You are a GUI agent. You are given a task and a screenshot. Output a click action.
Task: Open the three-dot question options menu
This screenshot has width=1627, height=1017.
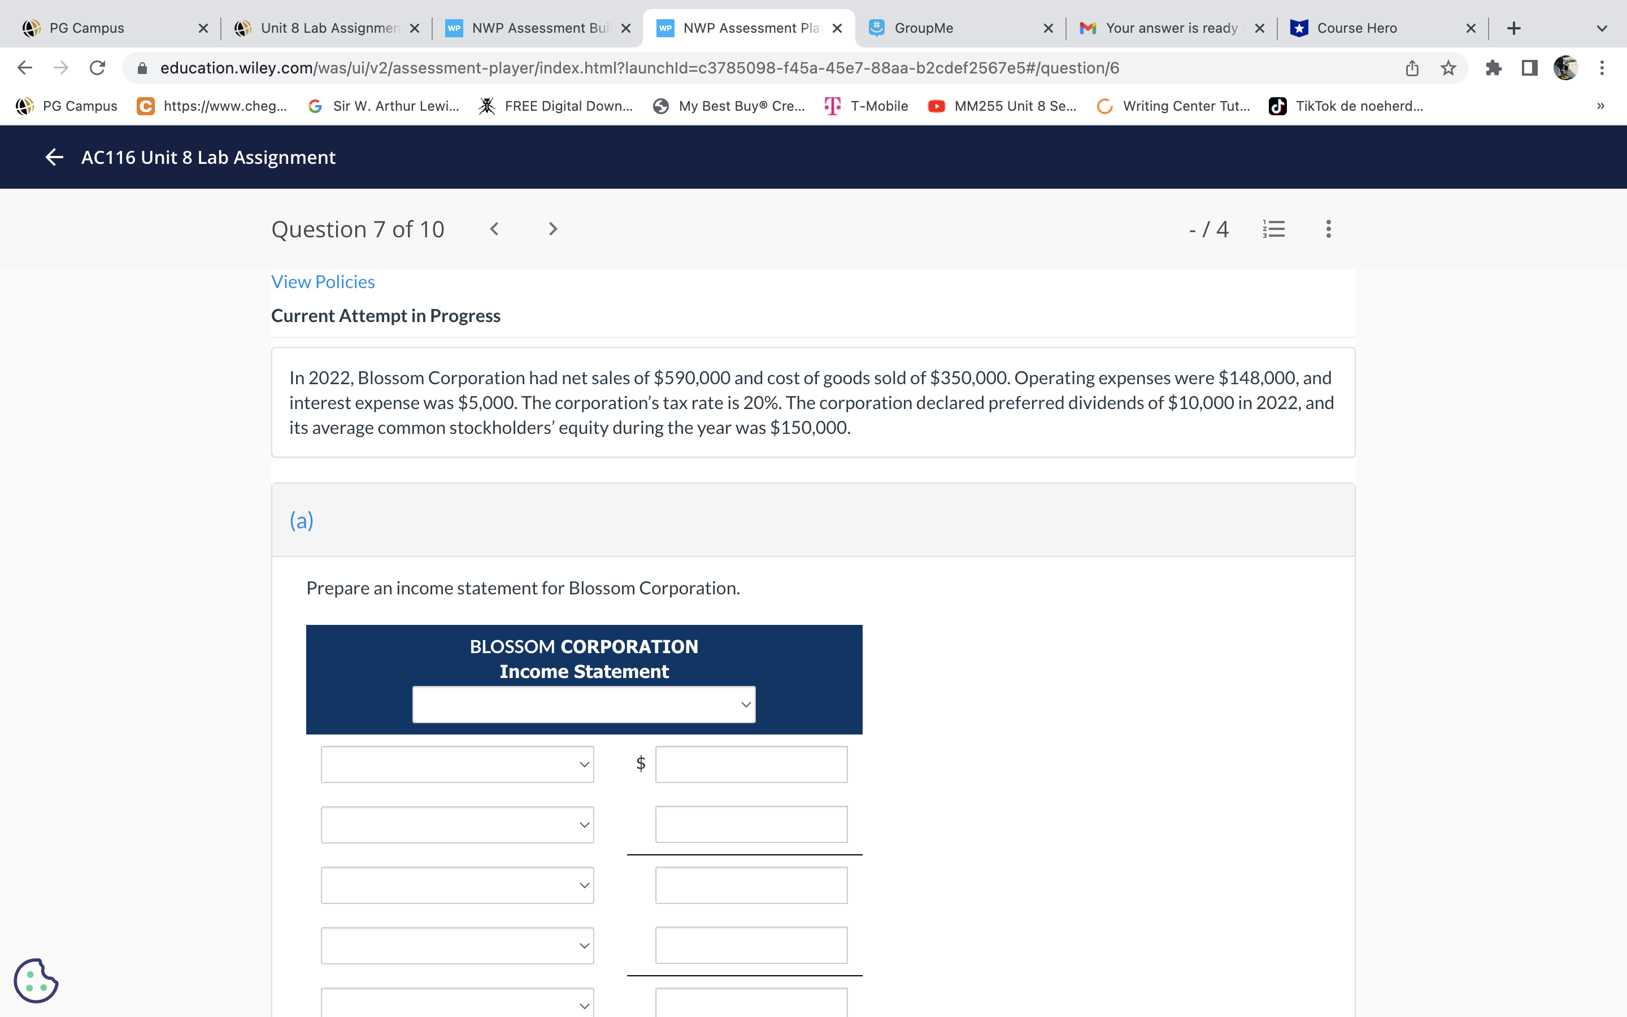(1328, 229)
